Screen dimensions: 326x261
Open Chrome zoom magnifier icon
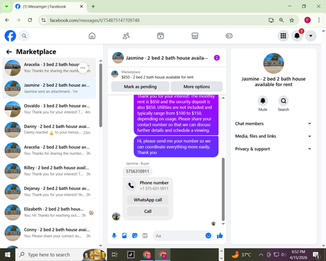tap(281, 20)
